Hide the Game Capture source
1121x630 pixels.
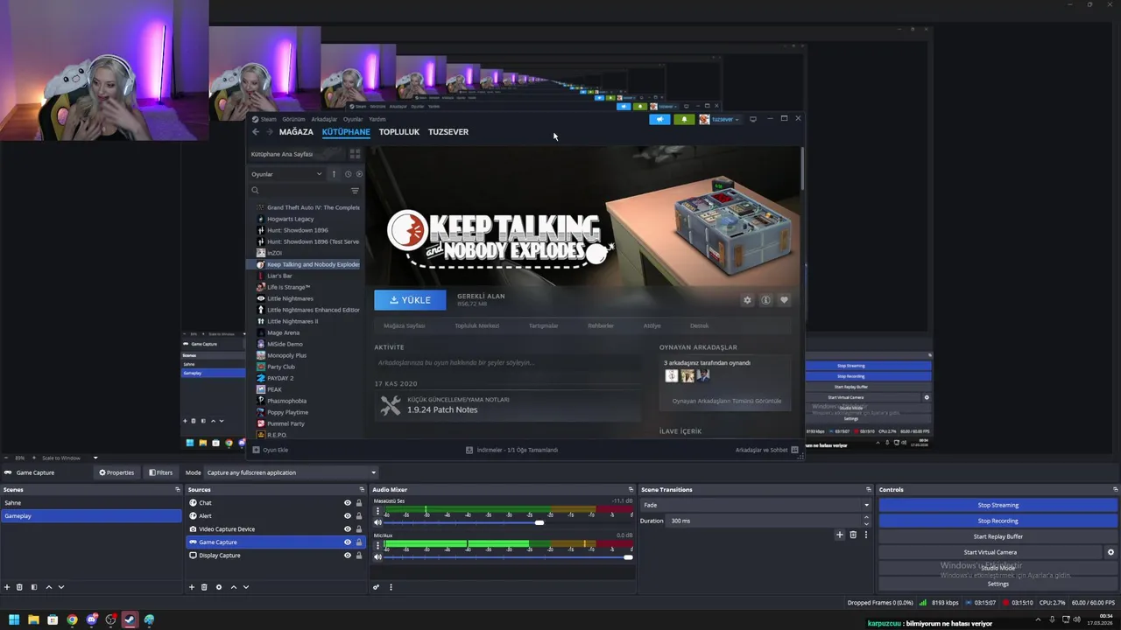[x=348, y=542]
